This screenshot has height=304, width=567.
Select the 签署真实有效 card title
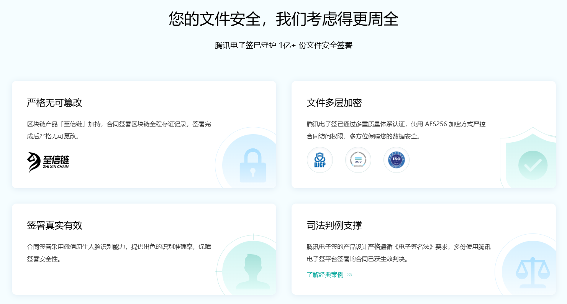[x=54, y=225]
